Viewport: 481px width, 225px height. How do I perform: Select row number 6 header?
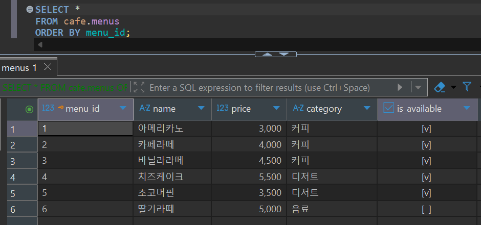click(22, 209)
